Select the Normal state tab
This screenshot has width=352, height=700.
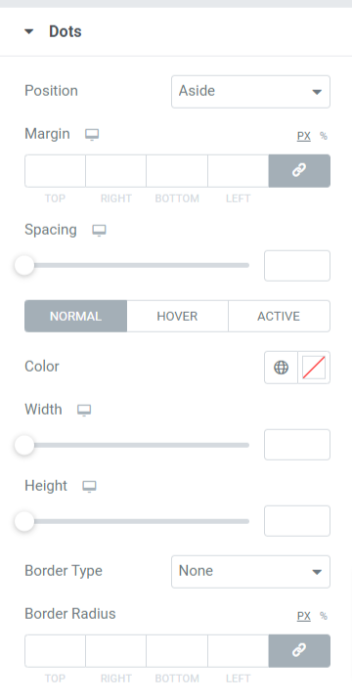click(75, 316)
